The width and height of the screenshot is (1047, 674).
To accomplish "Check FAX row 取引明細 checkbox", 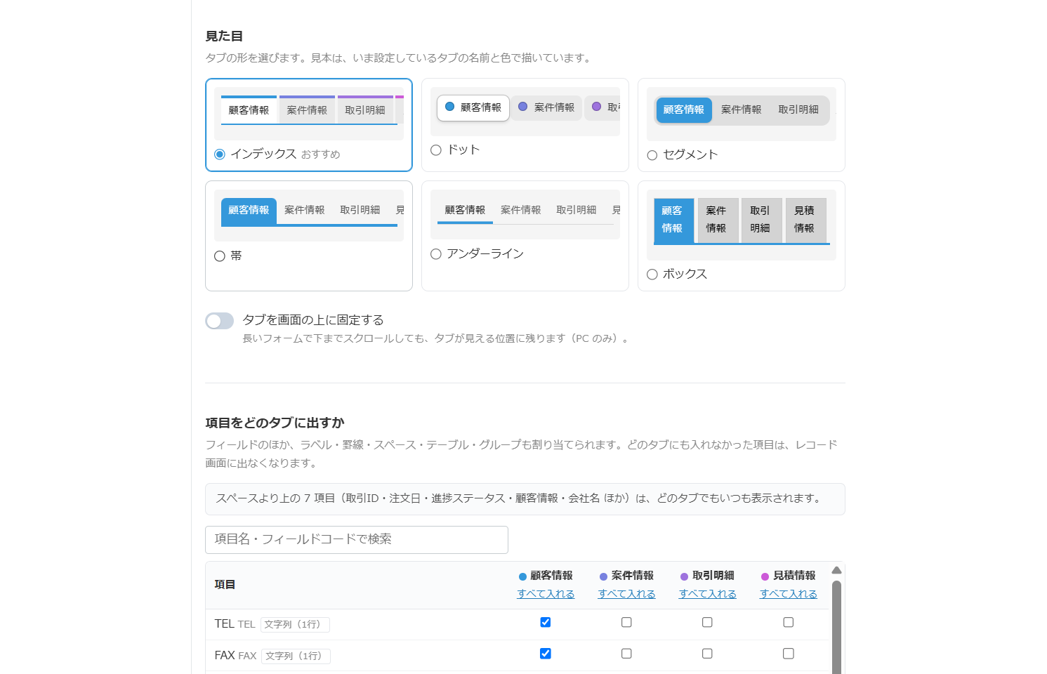I will click(x=707, y=654).
